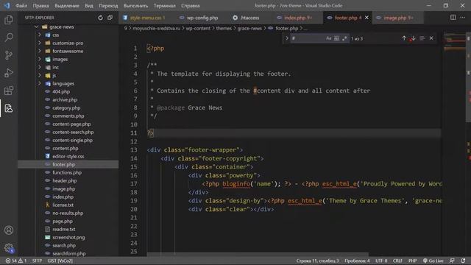
Task: Open editor-style.css in the file tree
Action: click(68, 156)
